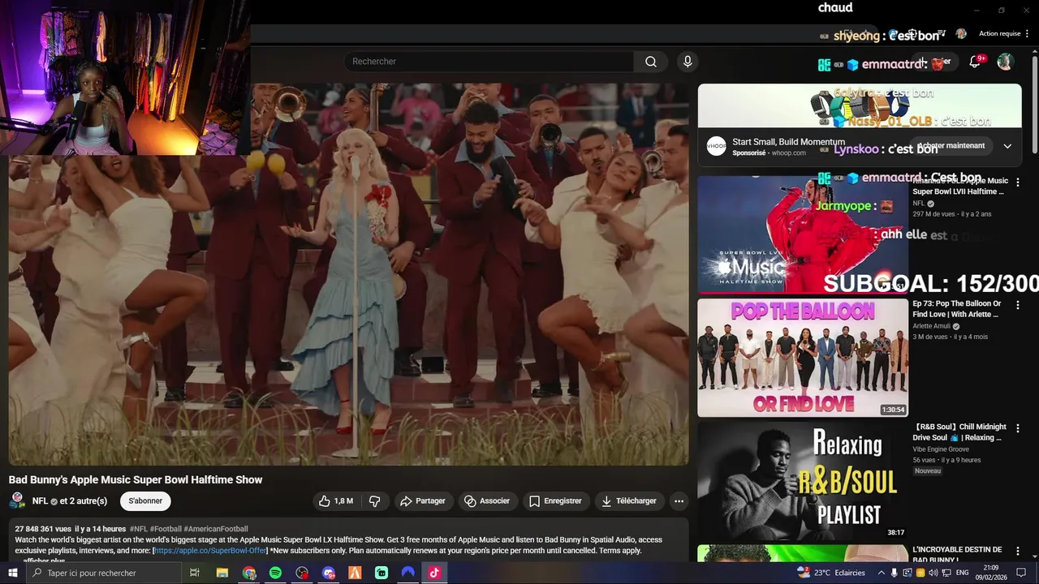Click 'Start Small, Build Momentum' ad title

point(788,142)
